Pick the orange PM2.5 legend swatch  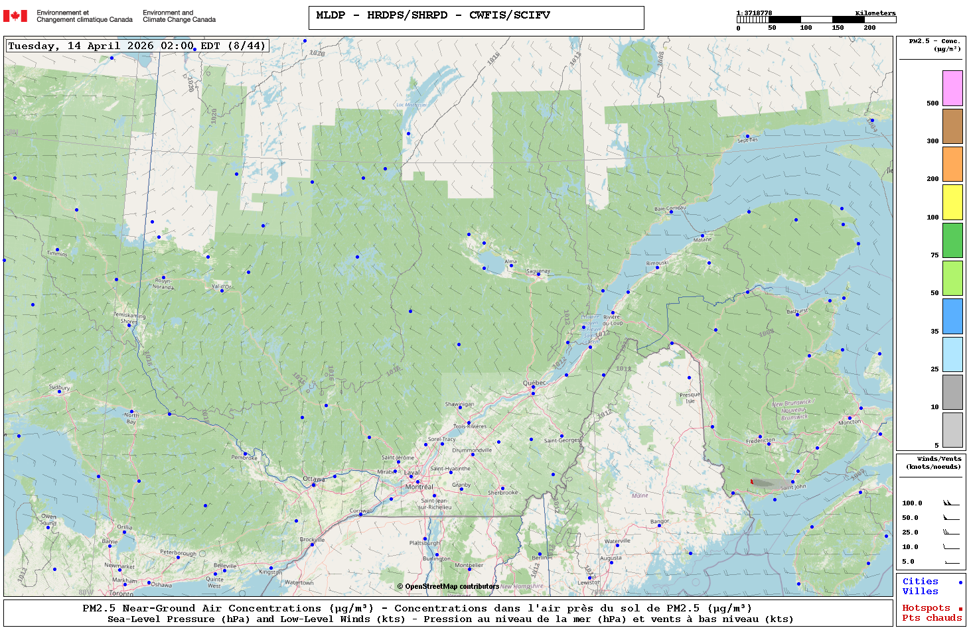pos(952,164)
